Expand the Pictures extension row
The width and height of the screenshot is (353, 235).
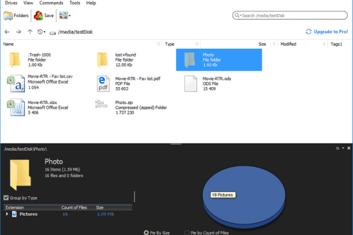click(x=7, y=214)
